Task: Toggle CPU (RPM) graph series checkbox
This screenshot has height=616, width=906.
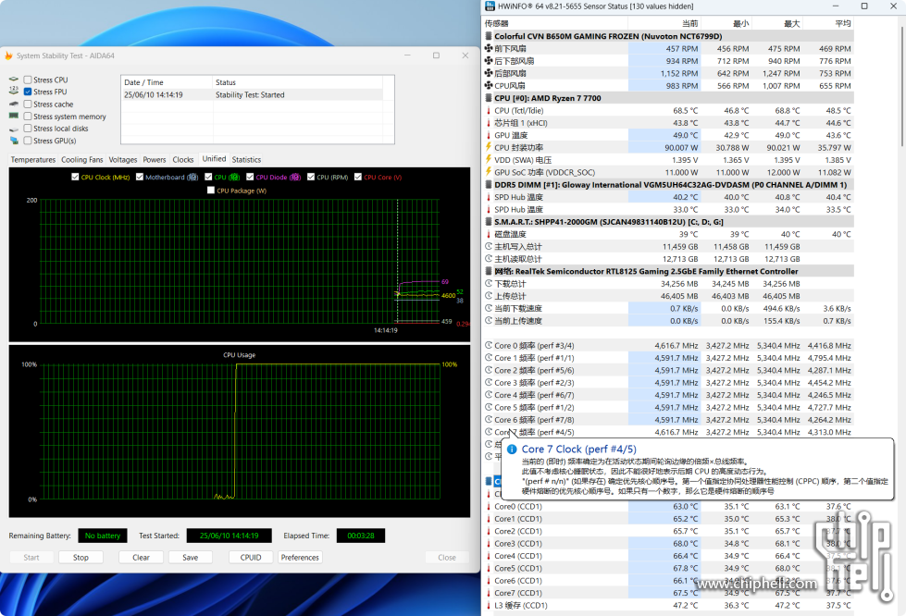Action: pyautogui.click(x=311, y=177)
